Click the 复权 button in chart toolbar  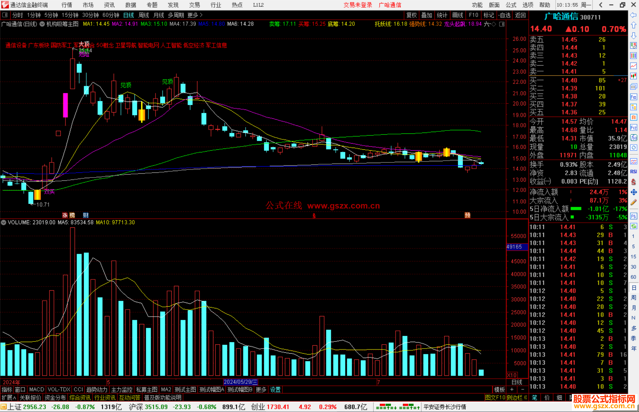click(x=412, y=15)
